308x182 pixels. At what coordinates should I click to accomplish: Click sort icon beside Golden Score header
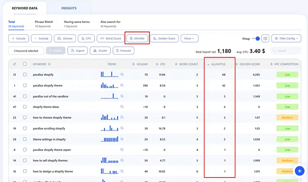pos(236,64)
